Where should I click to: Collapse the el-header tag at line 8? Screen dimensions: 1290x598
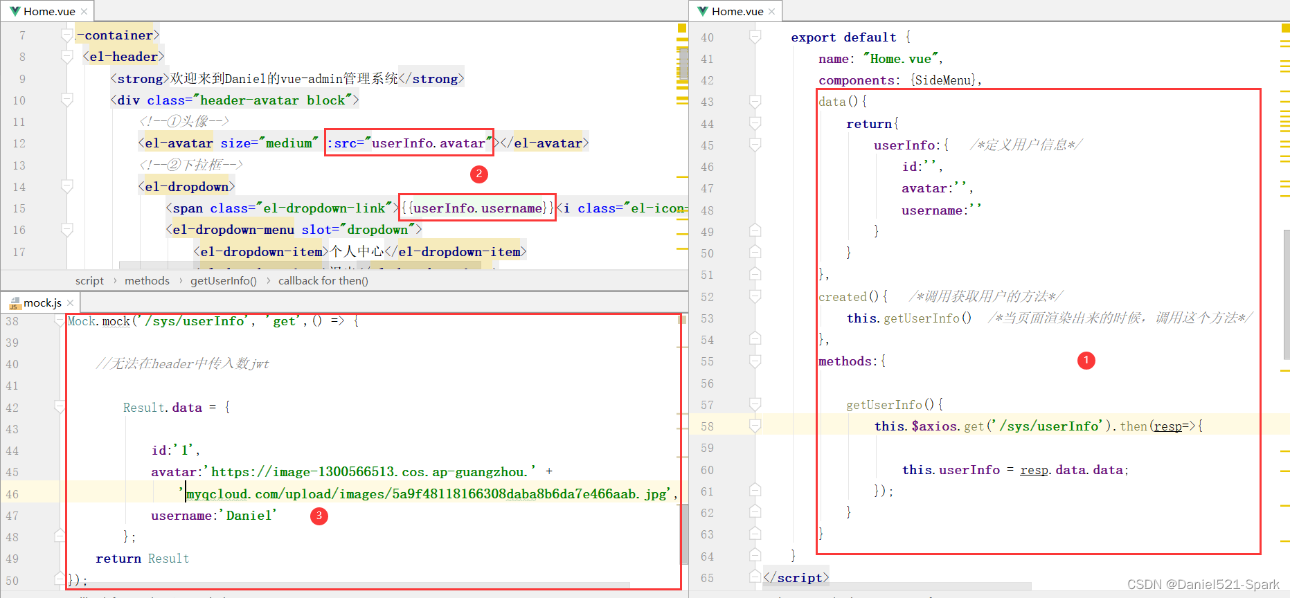(67, 57)
